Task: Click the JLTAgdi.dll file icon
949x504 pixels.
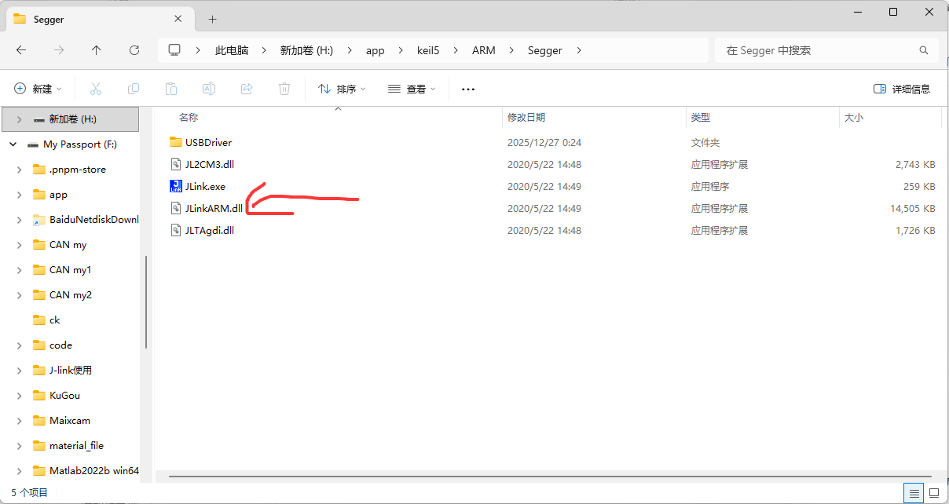Action: click(176, 231)
